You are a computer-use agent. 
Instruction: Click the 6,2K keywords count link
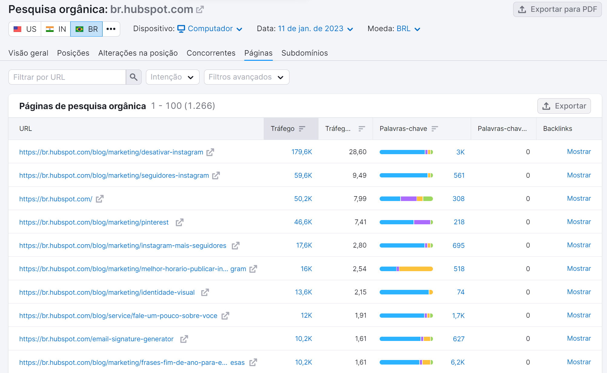(458, 362)
